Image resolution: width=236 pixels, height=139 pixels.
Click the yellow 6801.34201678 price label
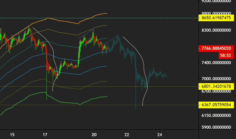point(216,86)
